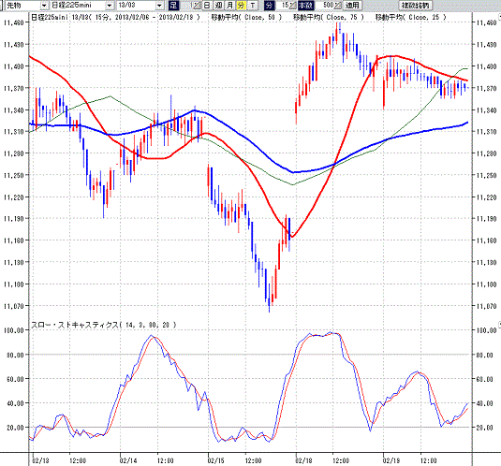Click the 02/18 date marker on time axis
Image resolution: width=501 pixels, height=466 pixels.
click(x=303, y=460)
